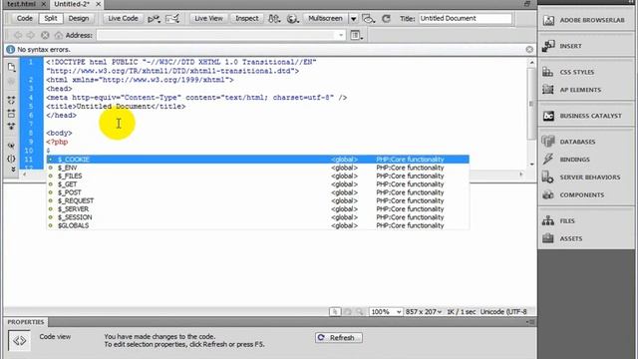Collapse Full Tag icon in coding toolbar
Screen dimensions: 638x359
11,100
